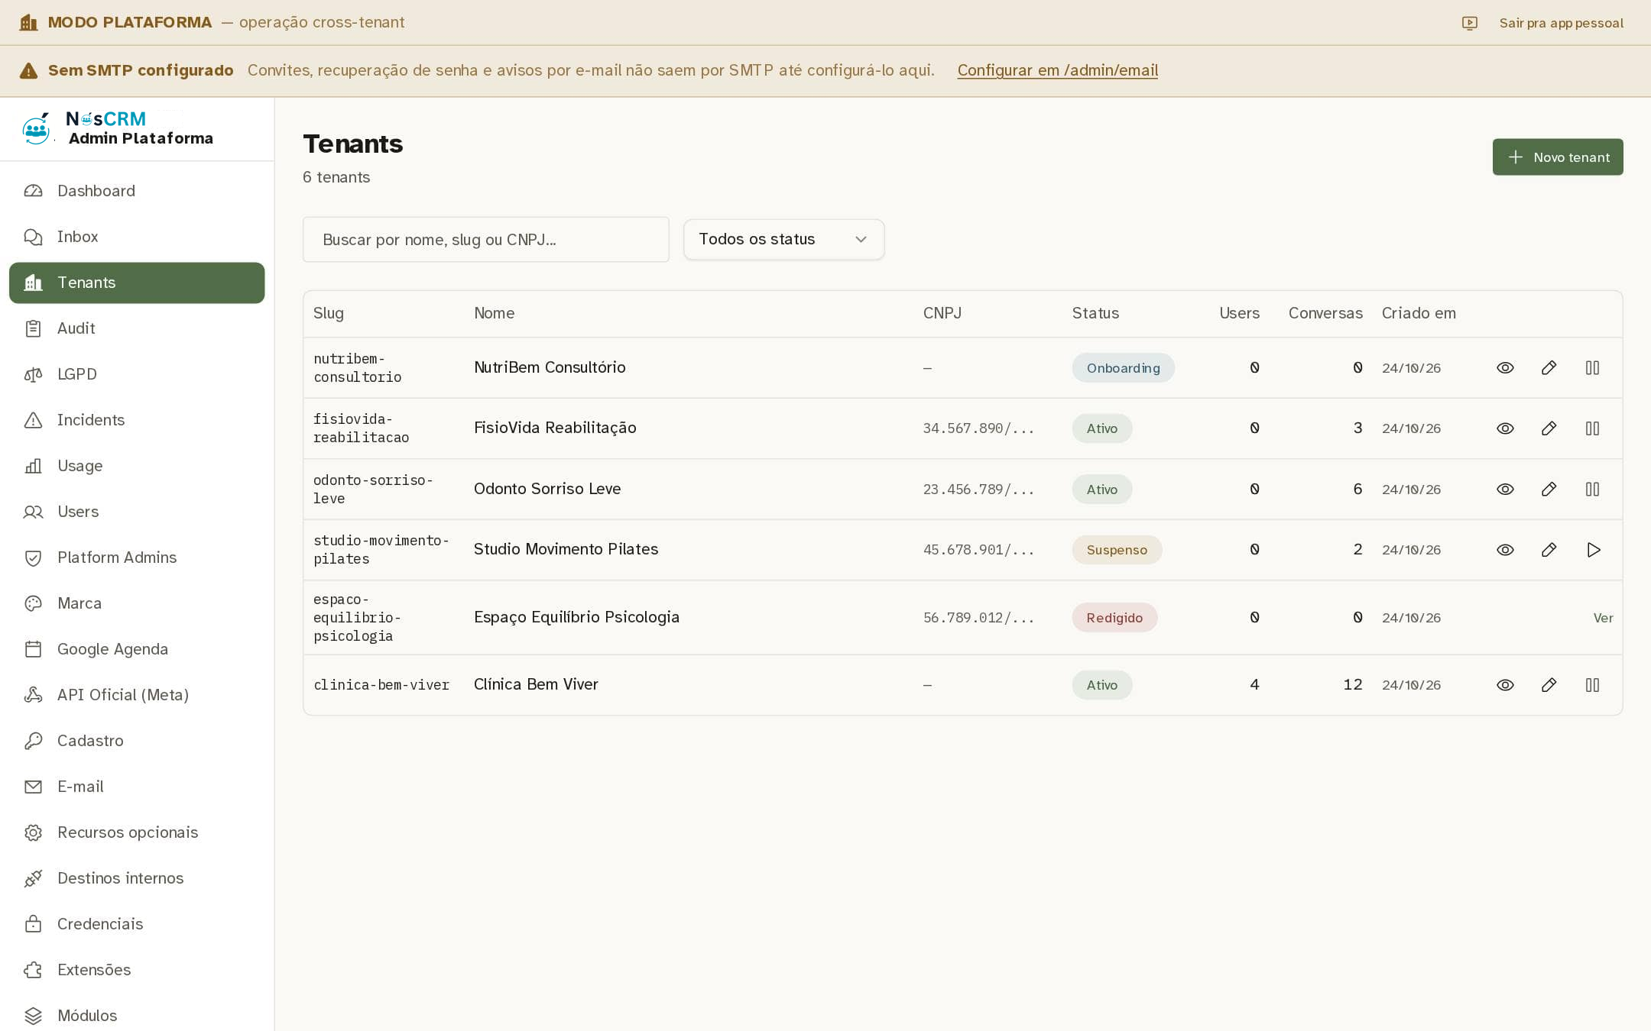
Task: Edit Studio Movimento Pilates pencil icon
Action: point(1549,550)
